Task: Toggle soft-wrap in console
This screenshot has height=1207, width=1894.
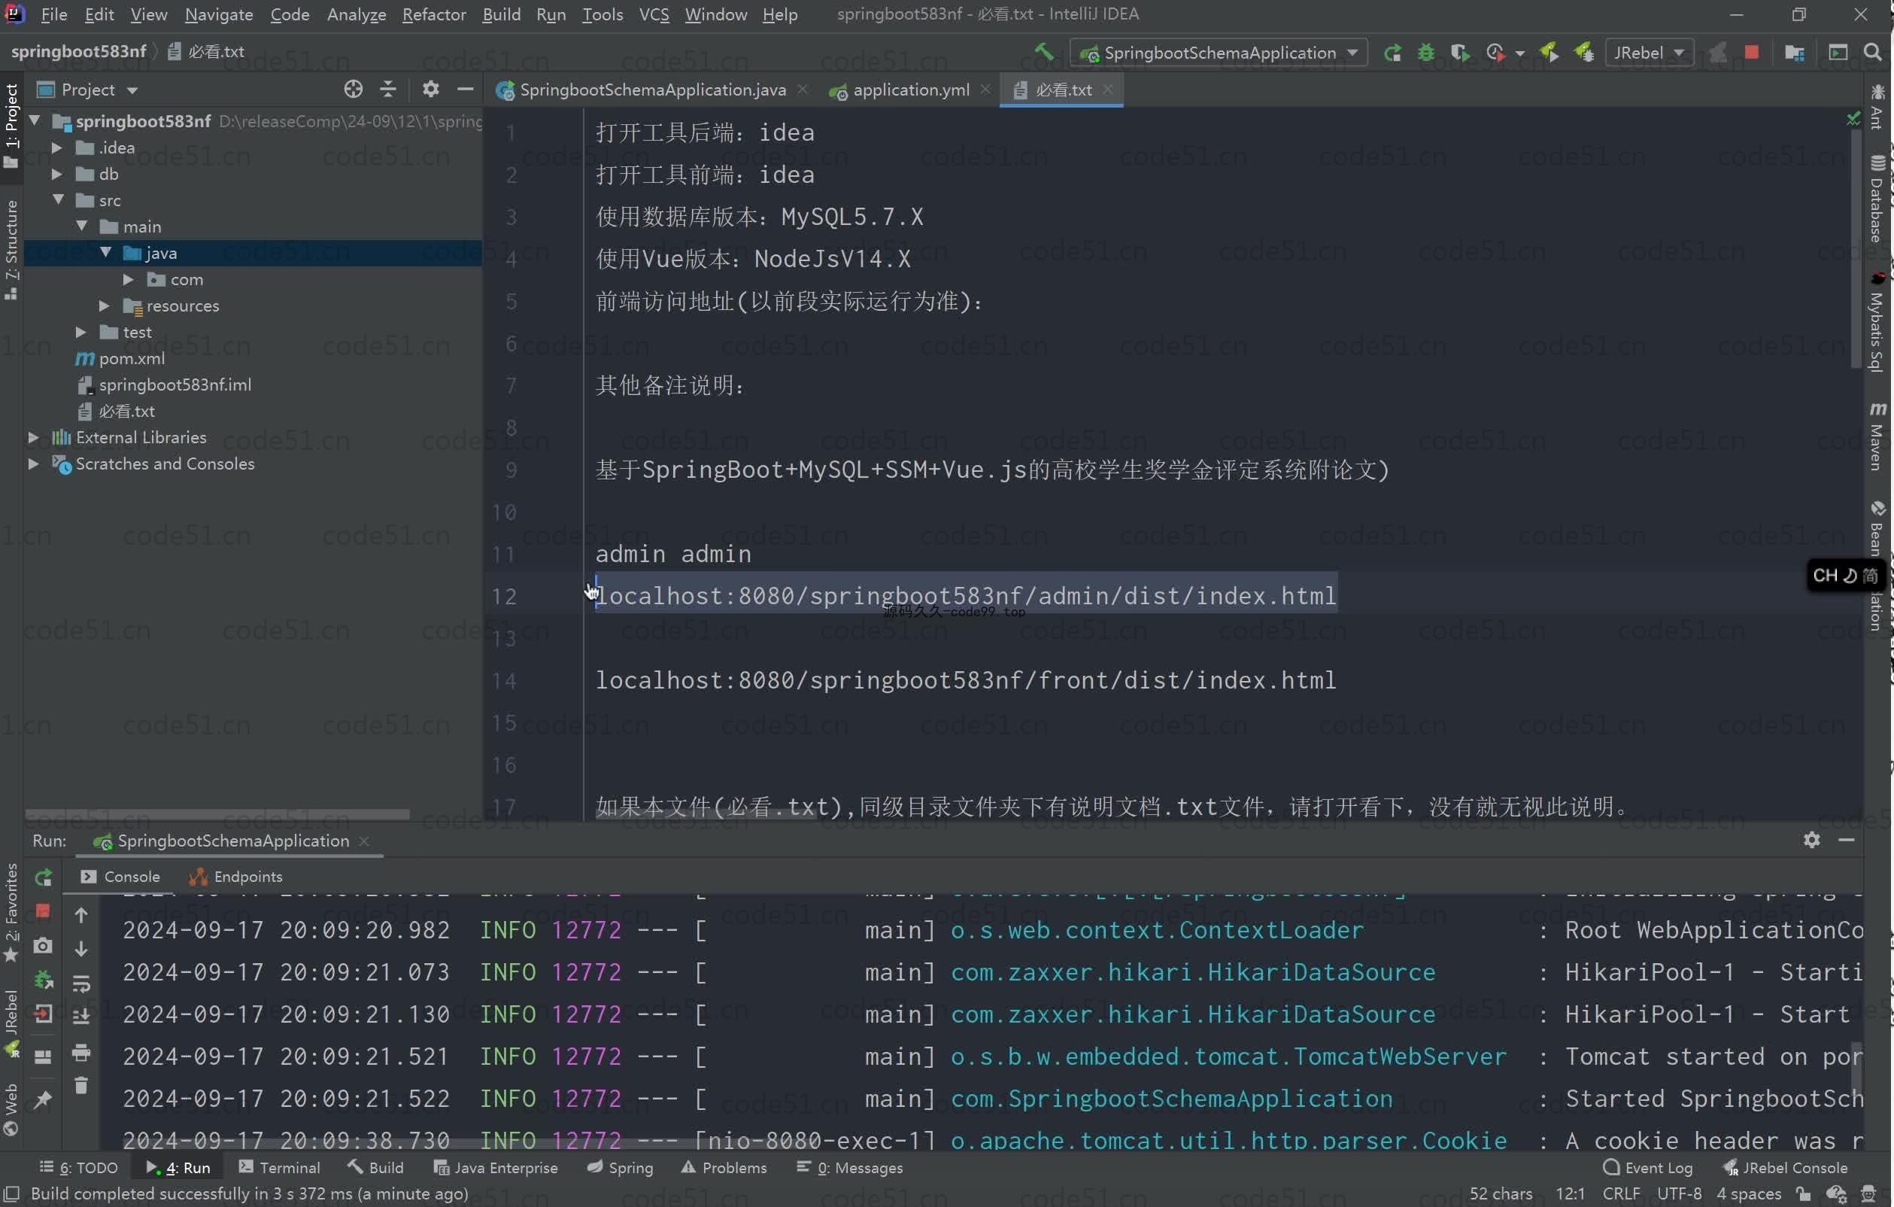Action: coord(81,983)
